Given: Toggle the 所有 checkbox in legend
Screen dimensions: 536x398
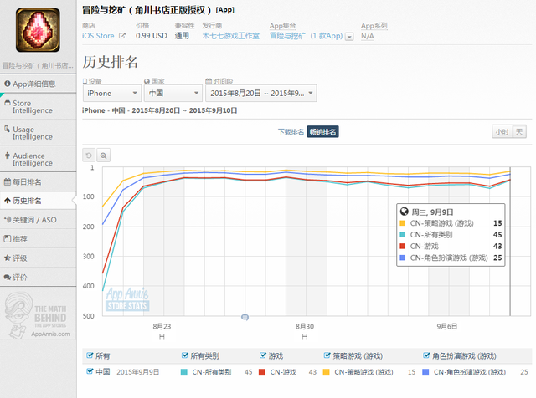Looking at the screenshot, I should [x=90, y=354].
